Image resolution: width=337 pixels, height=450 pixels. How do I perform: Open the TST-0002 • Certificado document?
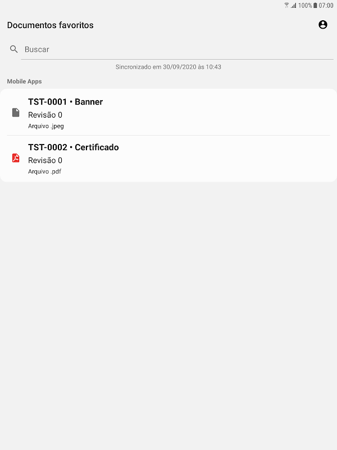click(168, 159)
